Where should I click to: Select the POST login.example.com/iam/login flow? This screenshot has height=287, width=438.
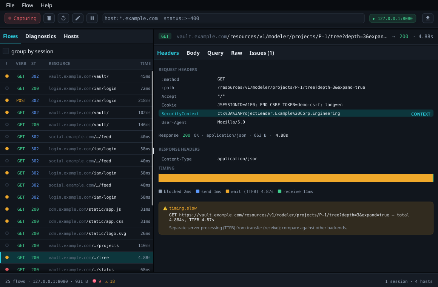(x=76, y=100)
